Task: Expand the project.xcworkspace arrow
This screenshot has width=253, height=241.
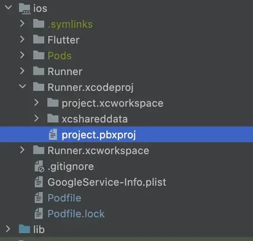Action: (37, 102)
